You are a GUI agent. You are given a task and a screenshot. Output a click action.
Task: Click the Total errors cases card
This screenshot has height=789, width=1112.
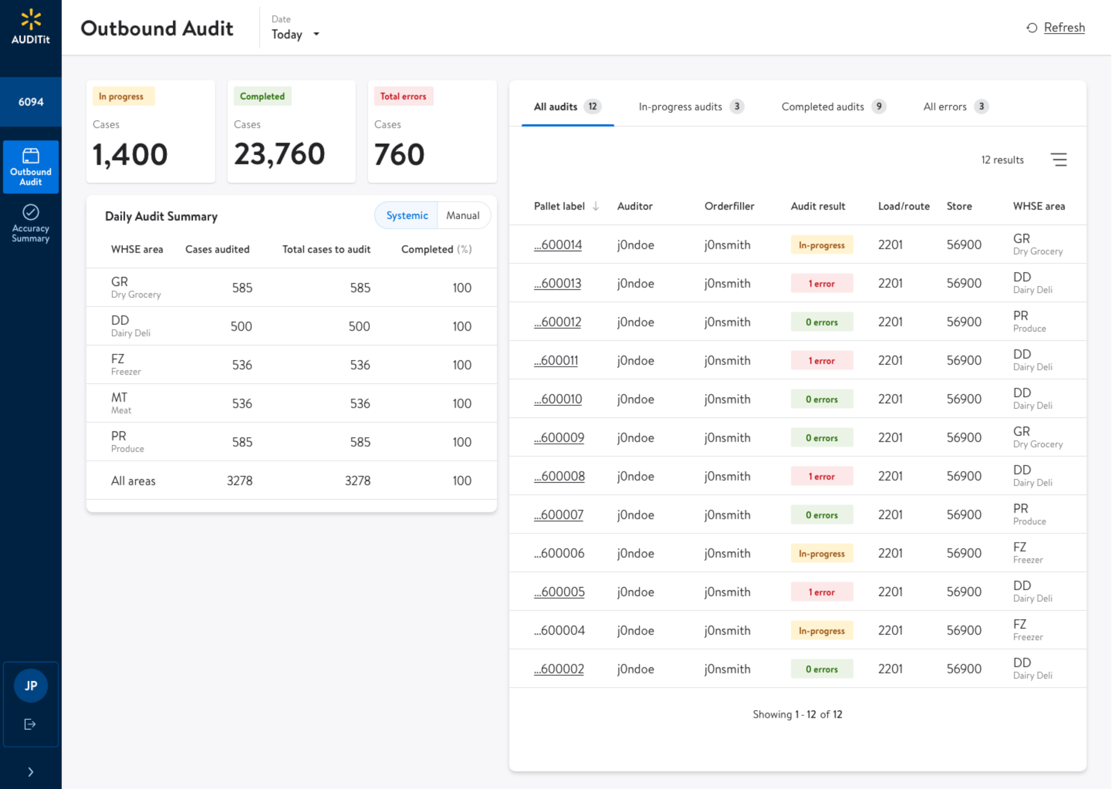point(432,132)
